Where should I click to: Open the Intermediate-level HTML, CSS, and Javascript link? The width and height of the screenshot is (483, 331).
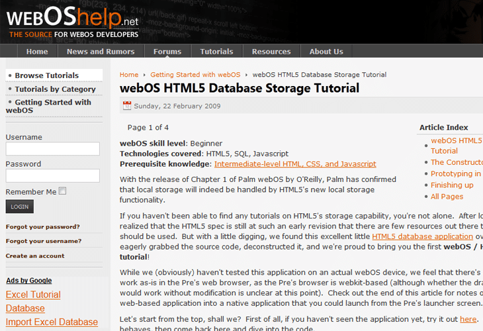pyautogui.click(x=295, y=164)
